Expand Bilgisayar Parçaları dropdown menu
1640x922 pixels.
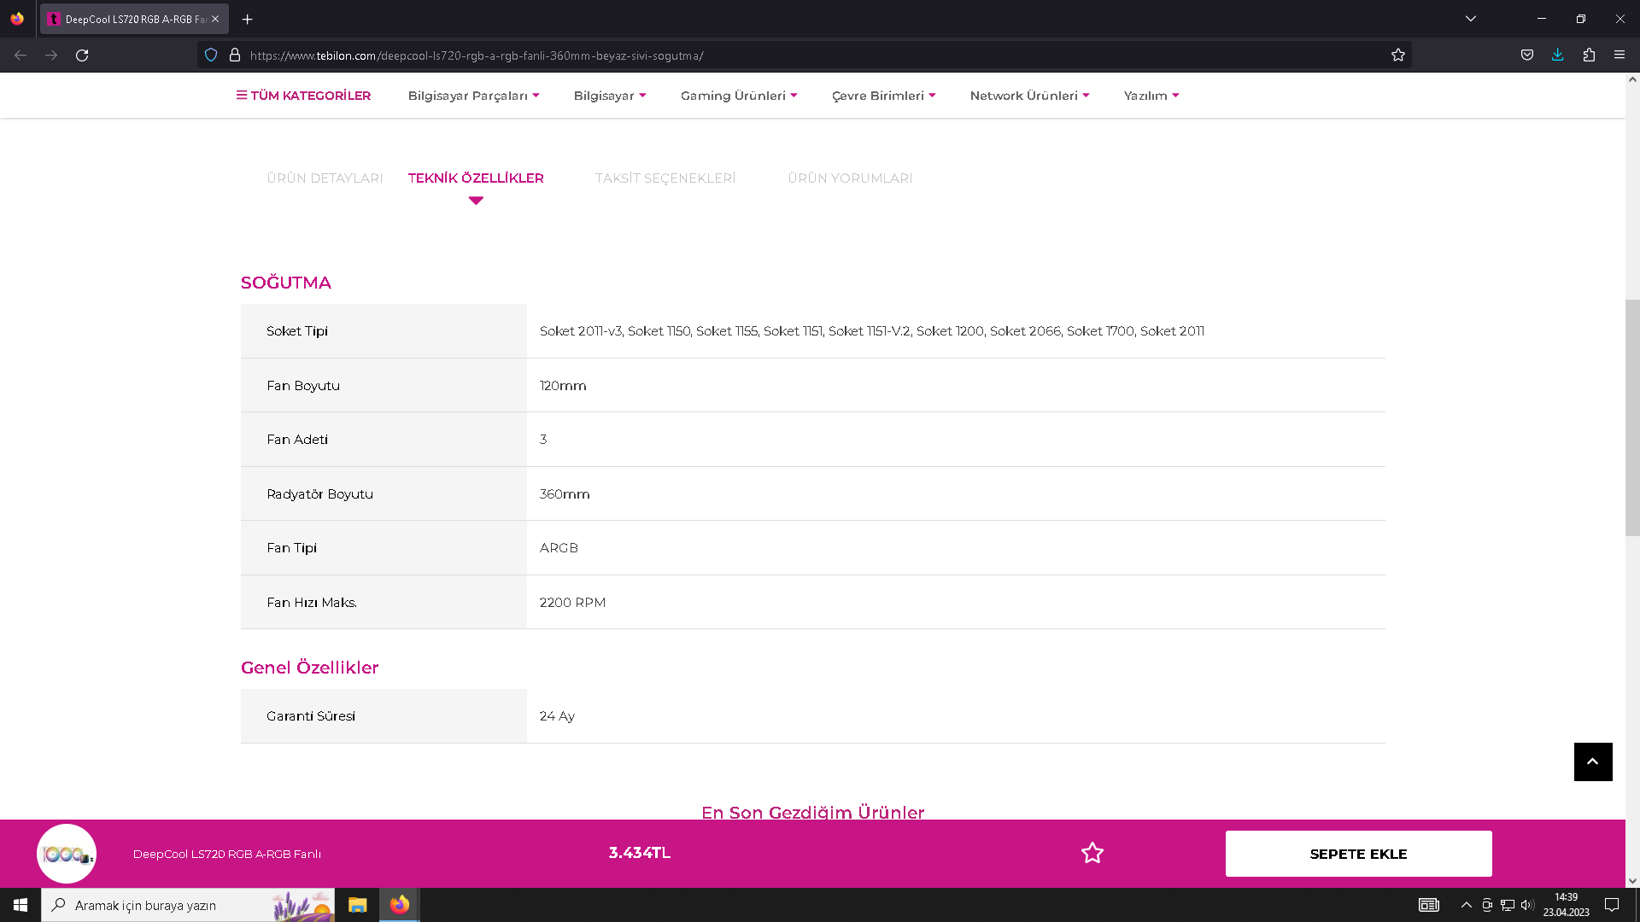click(x=473, y=96)
